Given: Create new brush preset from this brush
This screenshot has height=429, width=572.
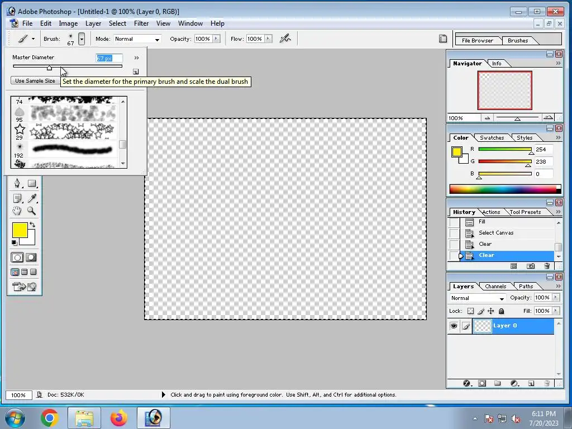Looking at the screenshot, I should pos(136,71).
